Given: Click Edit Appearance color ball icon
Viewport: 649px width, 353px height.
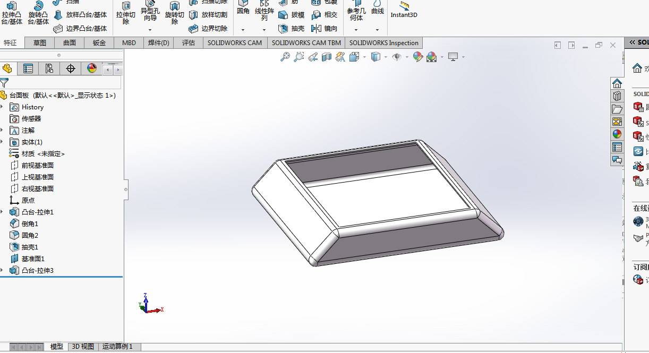Looking at the screenshot, I should 417,57.
